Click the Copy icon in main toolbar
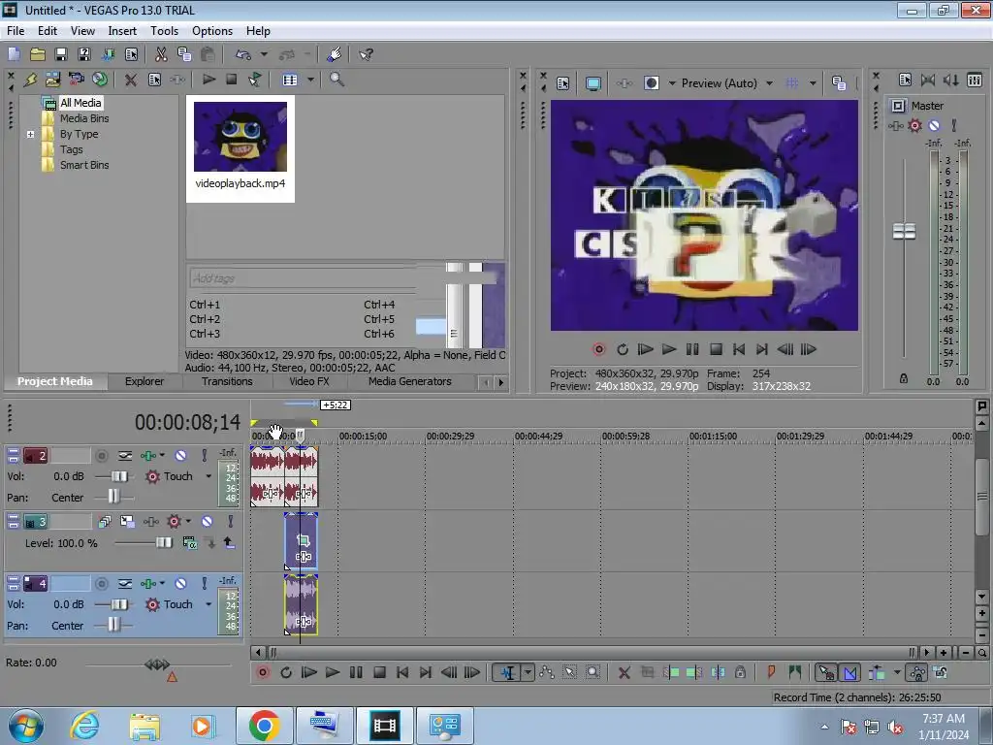993x745 pixels. tap(184, 54)
